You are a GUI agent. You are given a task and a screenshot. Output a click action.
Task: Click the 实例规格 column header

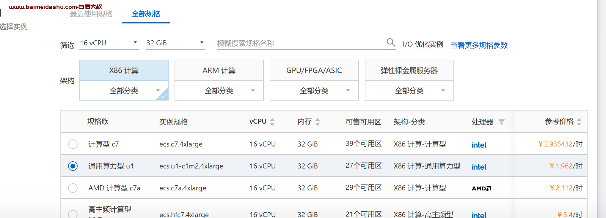(174, 122)
